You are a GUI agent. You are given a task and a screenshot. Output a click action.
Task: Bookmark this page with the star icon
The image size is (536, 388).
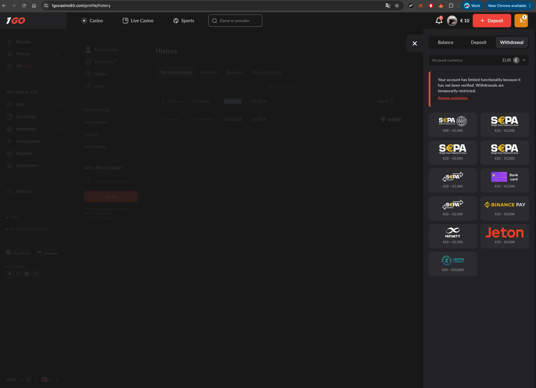coord(397,6)
